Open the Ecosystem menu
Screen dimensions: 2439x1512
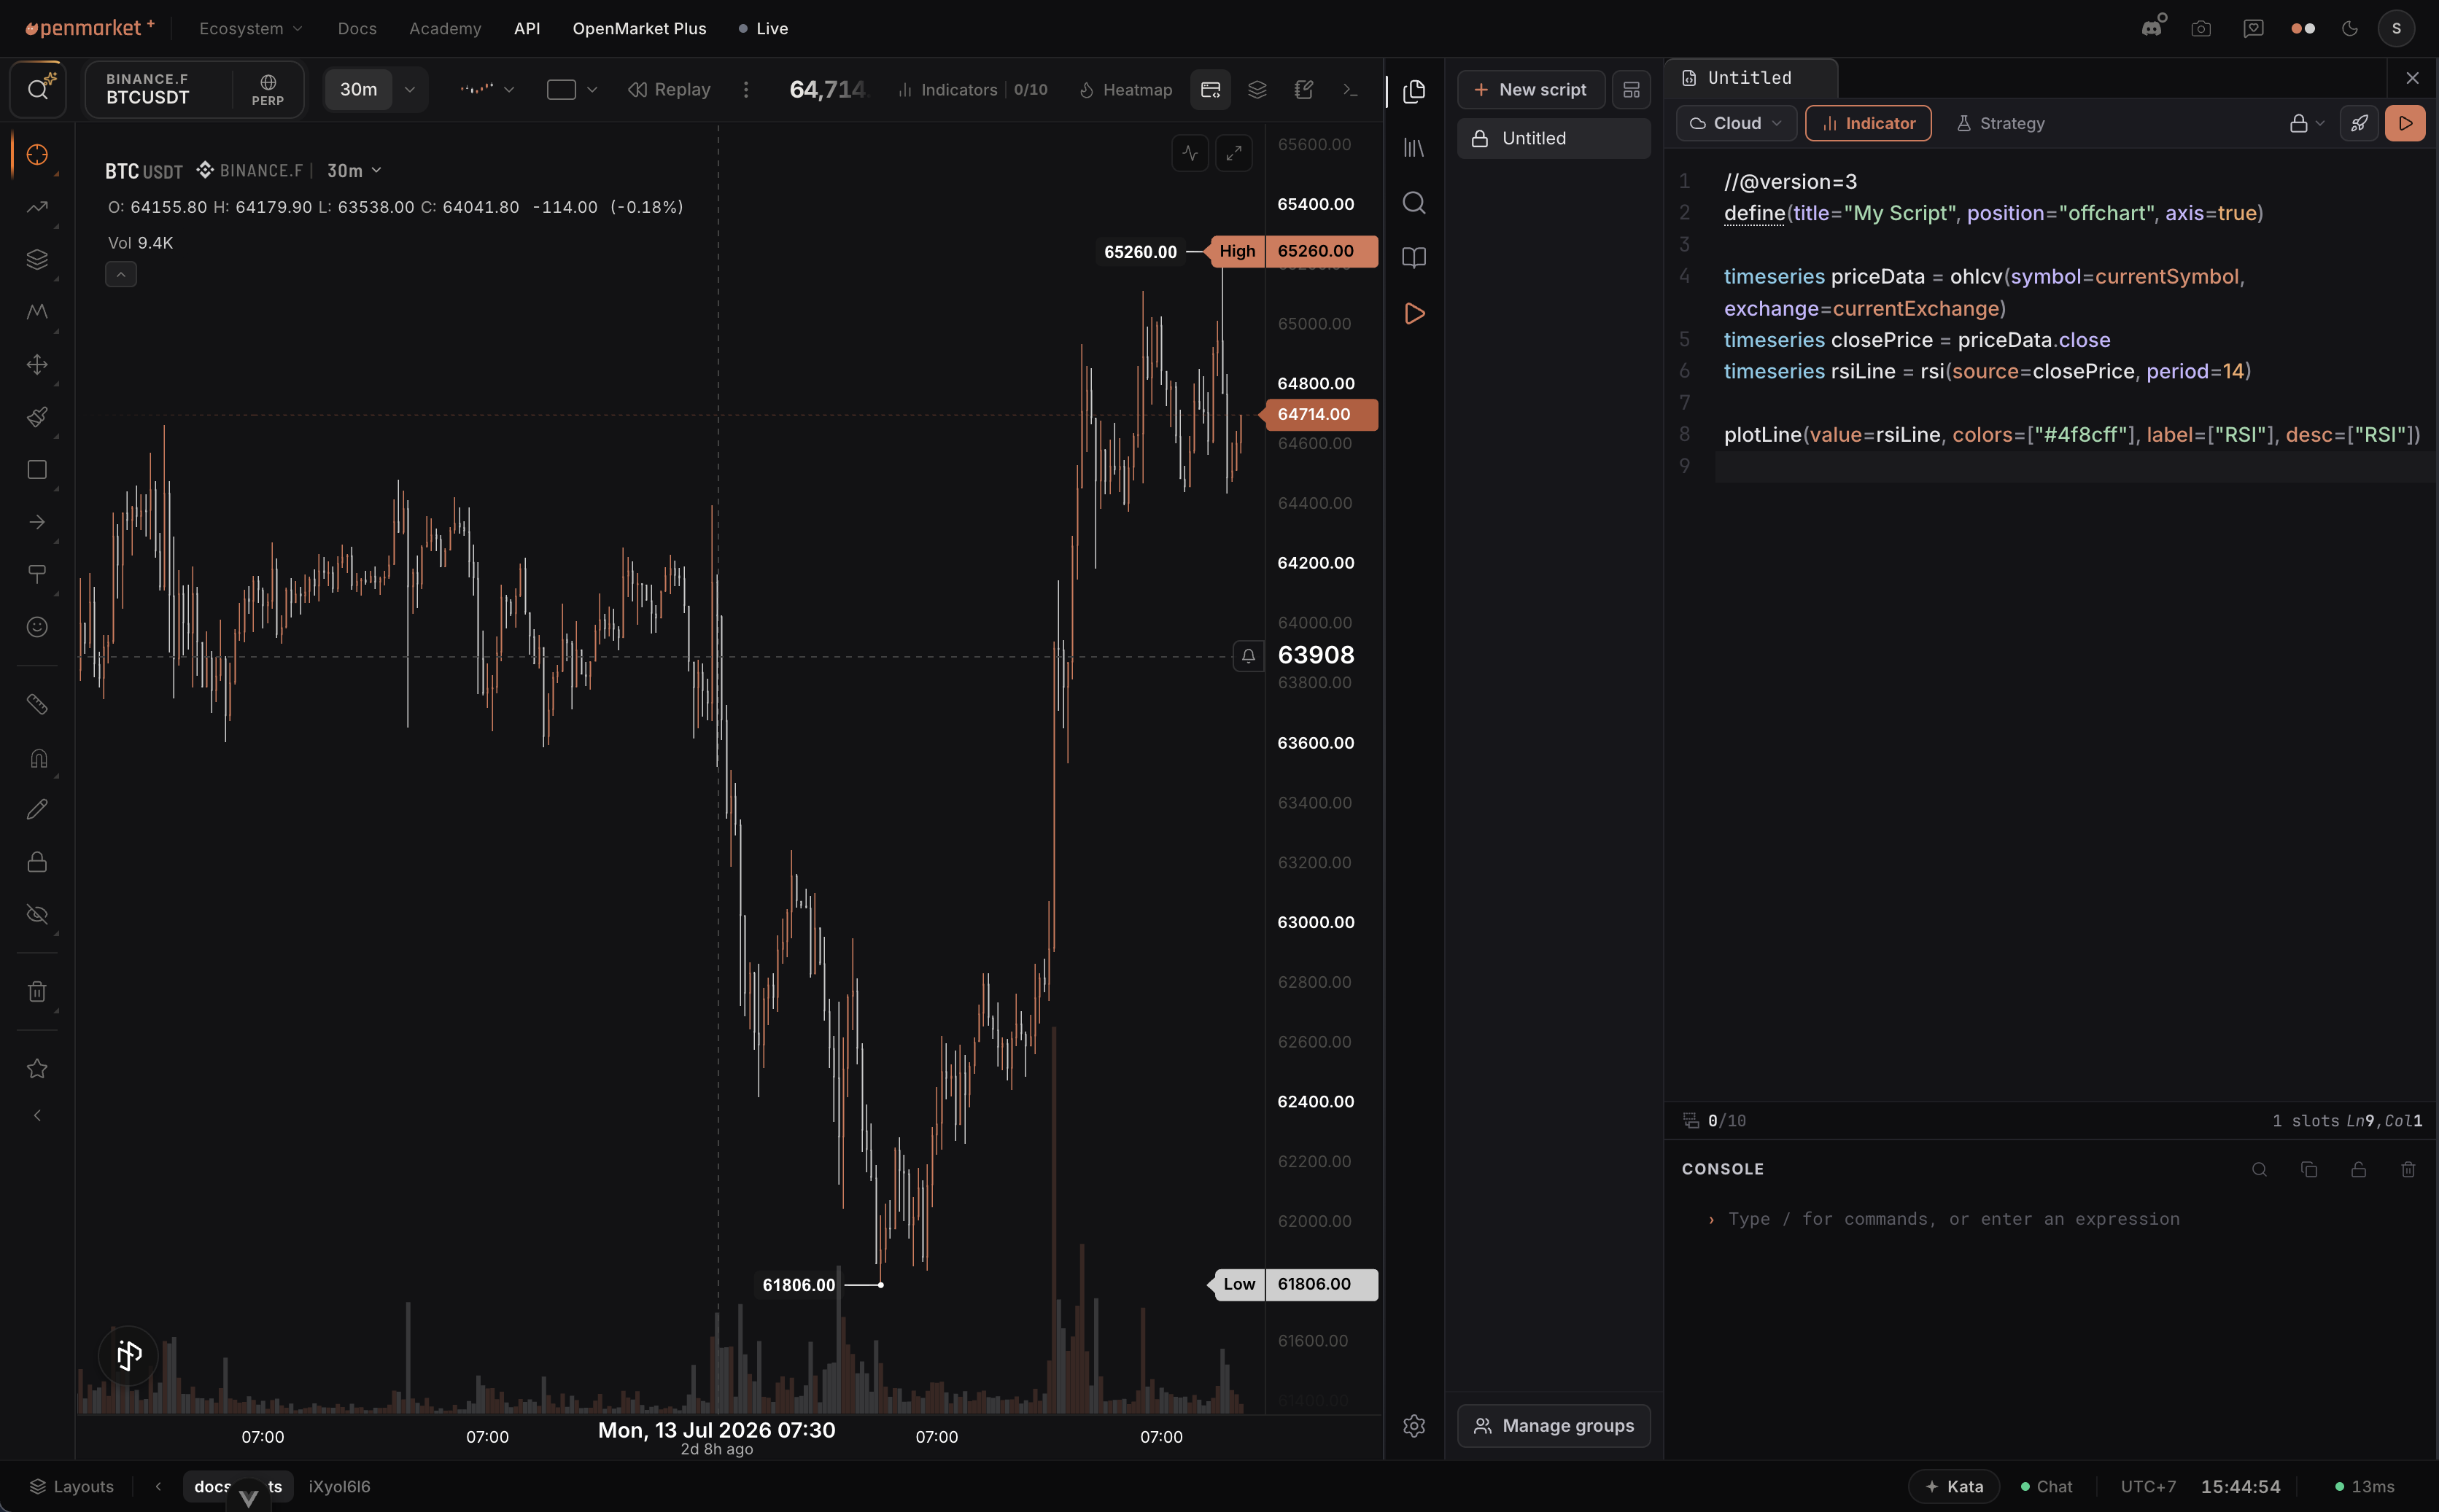pos(250,28)
